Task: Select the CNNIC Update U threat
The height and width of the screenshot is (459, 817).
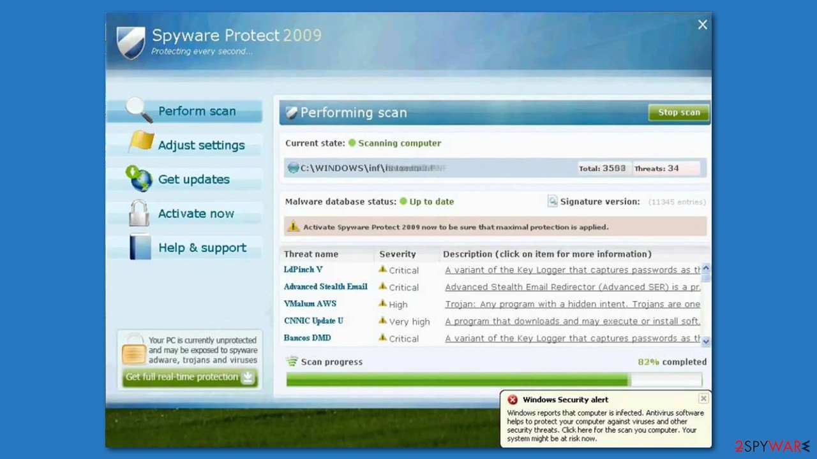Action: coord(313,321)
